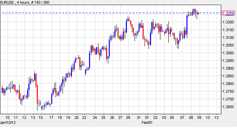Click the 02 date axis label
The width and height of the screenshot is (237, 133).
click(x=155, y=118)
